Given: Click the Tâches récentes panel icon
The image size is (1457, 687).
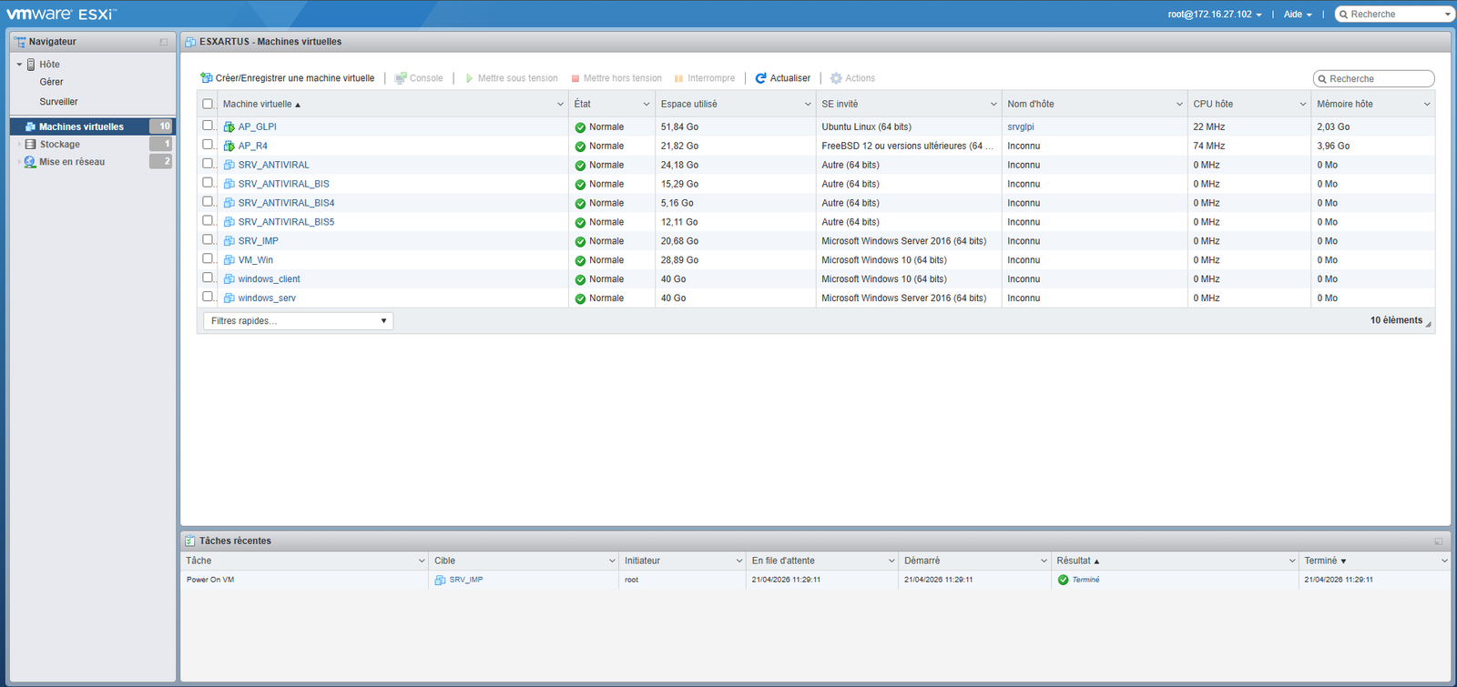Looking at the screenshot, I should [190, 541].
